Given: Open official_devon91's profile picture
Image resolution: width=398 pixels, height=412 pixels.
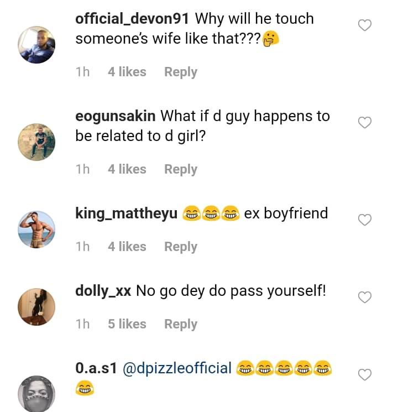Looking at the screenshot, I should [37, 45].
